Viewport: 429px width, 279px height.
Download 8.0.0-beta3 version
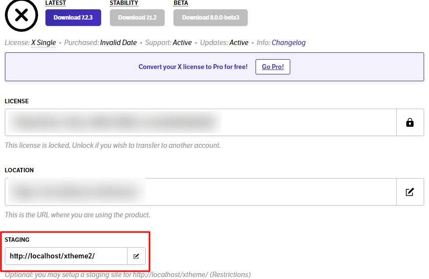click(211, 18)
